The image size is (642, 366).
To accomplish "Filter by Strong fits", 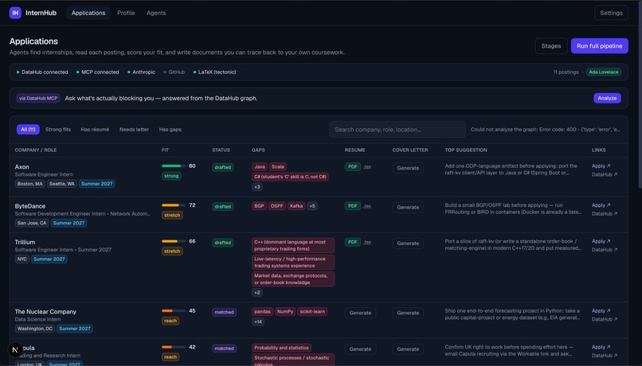I will [x=58, y=129].
